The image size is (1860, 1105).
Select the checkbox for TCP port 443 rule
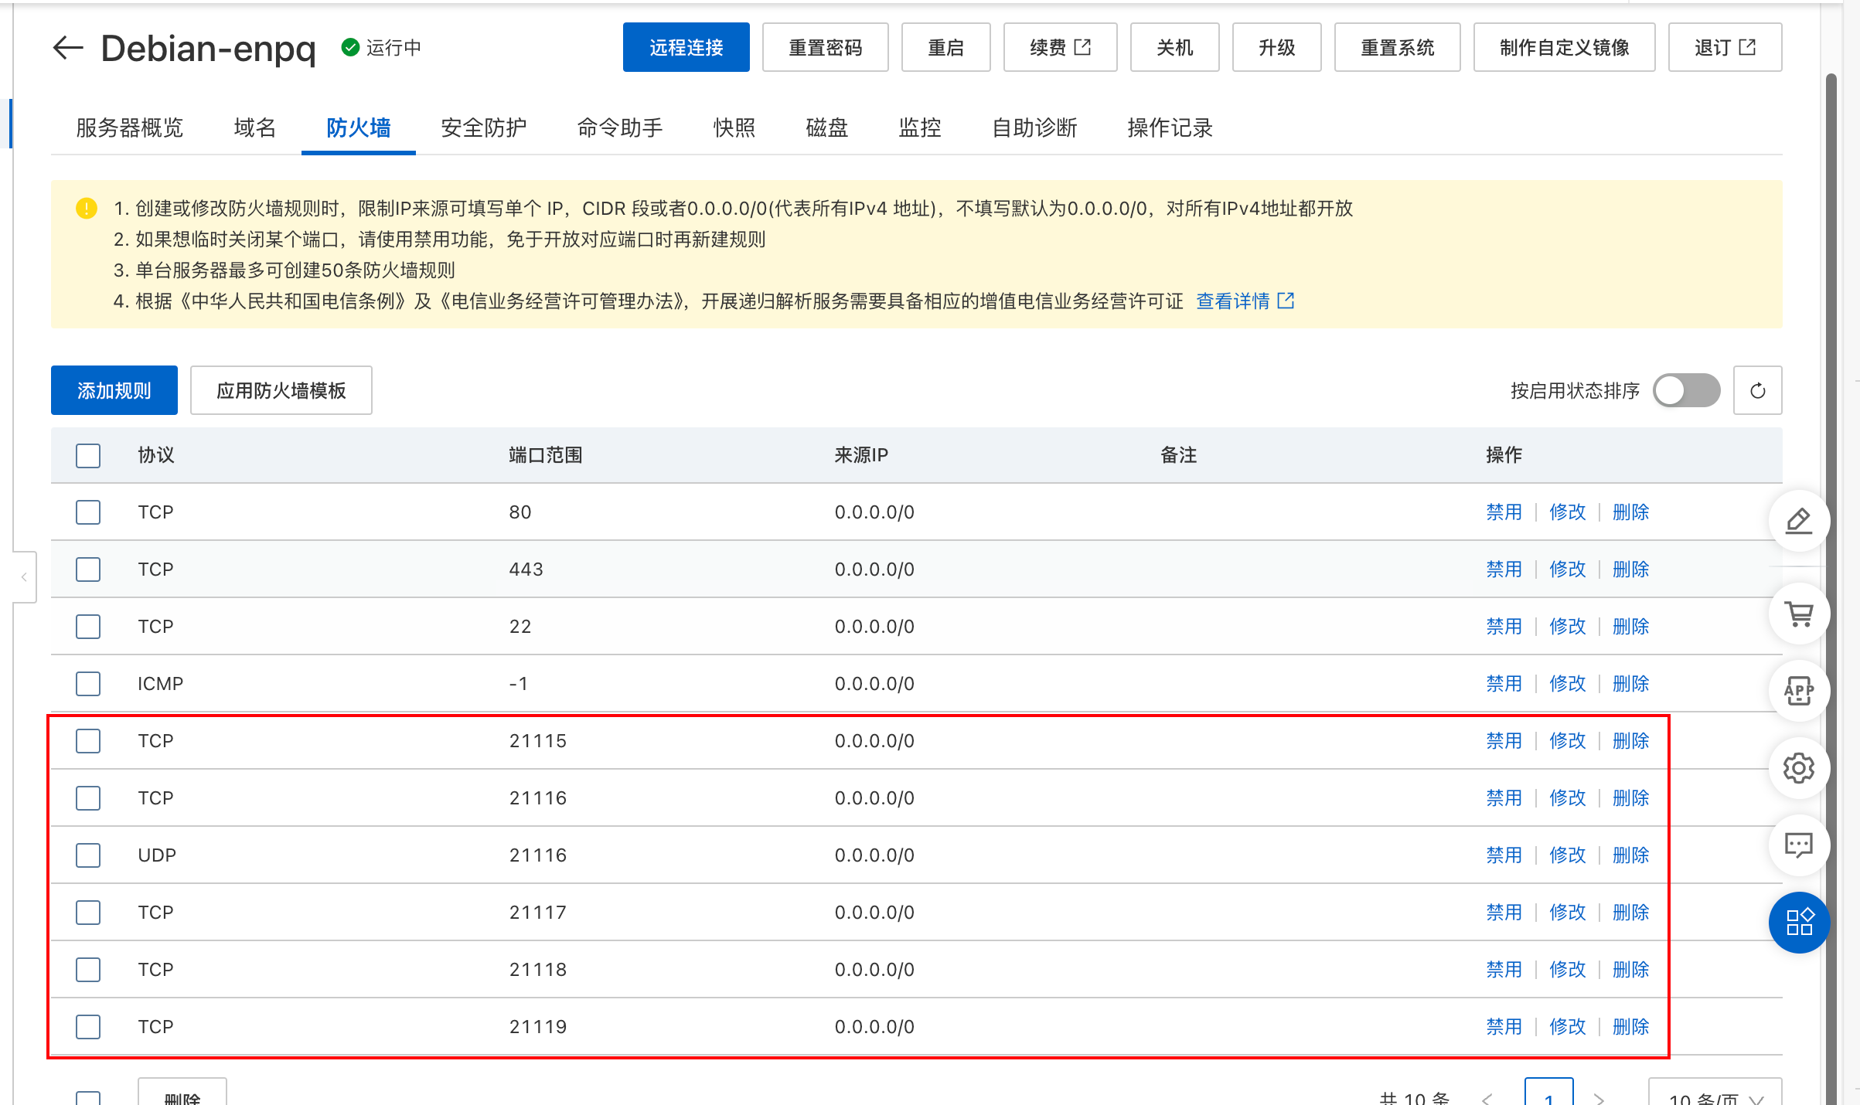pyautogui.click(x=88, y=569)
